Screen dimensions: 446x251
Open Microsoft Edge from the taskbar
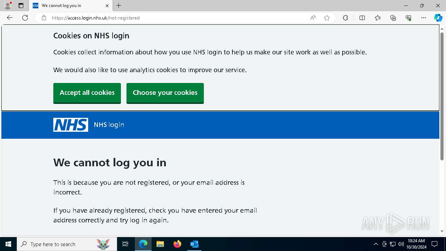pos(143,244)
